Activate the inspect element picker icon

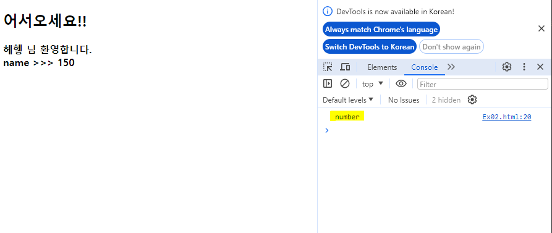coord(328,67)
